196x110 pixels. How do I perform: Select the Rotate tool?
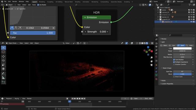pos(3,61)
